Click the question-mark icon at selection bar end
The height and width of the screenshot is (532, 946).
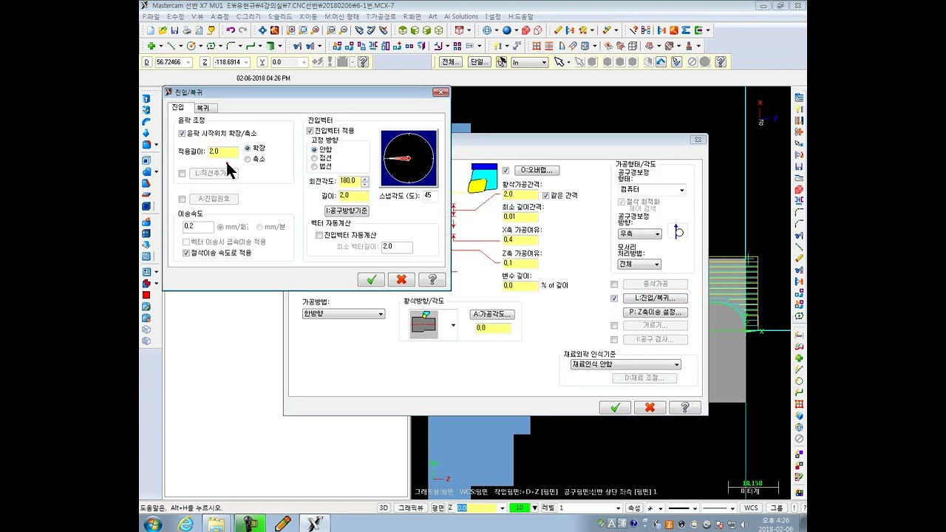pyautogui.click(x=721, y=62)
